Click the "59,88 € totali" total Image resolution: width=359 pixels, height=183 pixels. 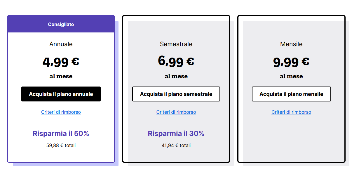click(61, 145)
